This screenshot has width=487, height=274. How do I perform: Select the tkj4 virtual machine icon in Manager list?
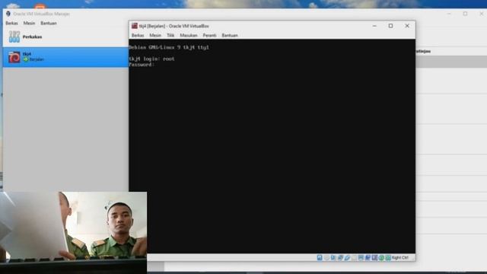[x=14, y=57]
